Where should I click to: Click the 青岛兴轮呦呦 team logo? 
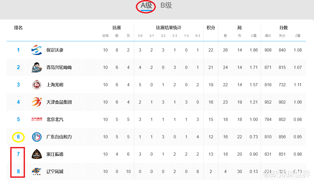37,67
